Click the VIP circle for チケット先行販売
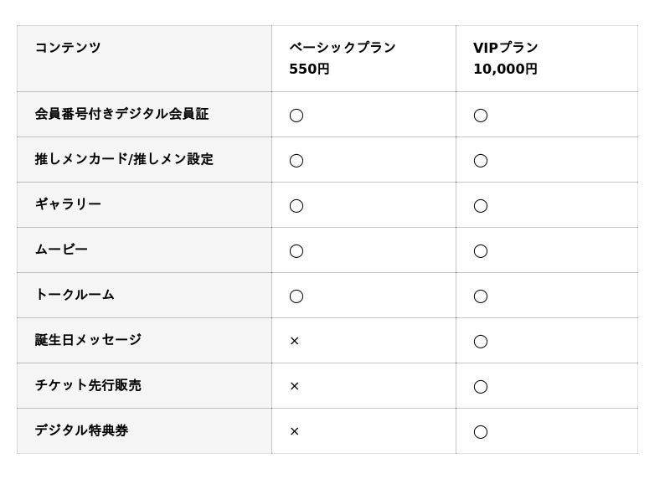Viewport: 670px width, 479px height. click(481, 386)
